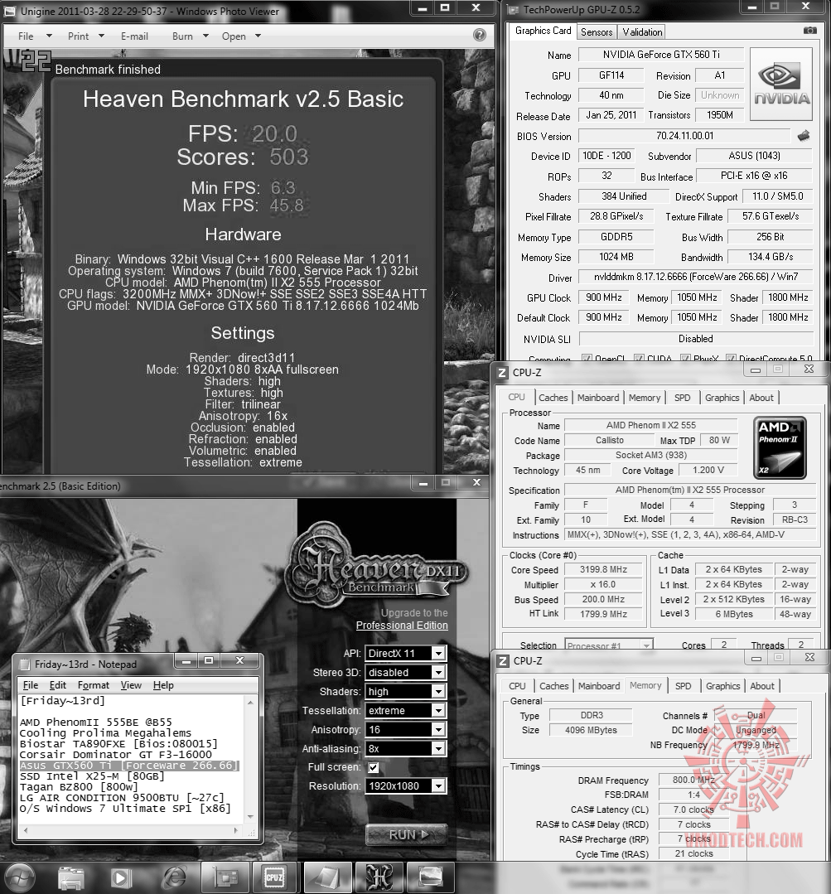Click Notepad vertical scrollbar
Screen dimensions: 831x894
[250, 760]
